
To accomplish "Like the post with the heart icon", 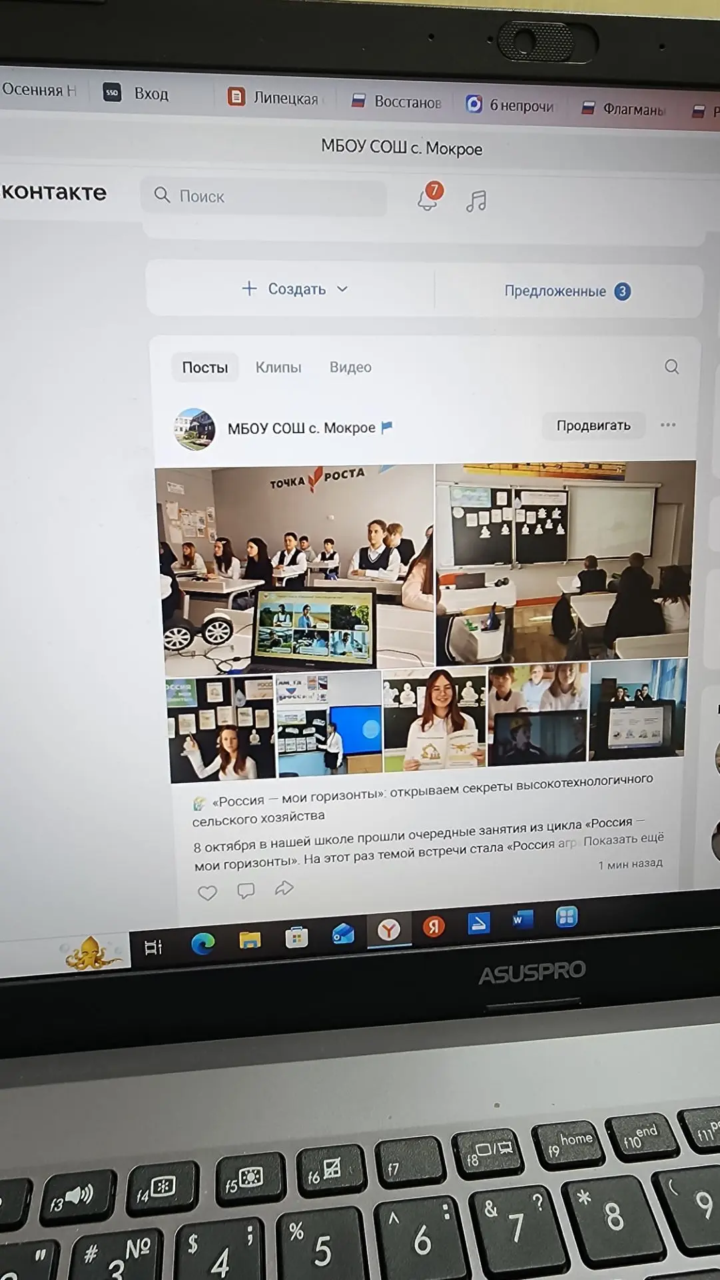I will click(207, 893).
